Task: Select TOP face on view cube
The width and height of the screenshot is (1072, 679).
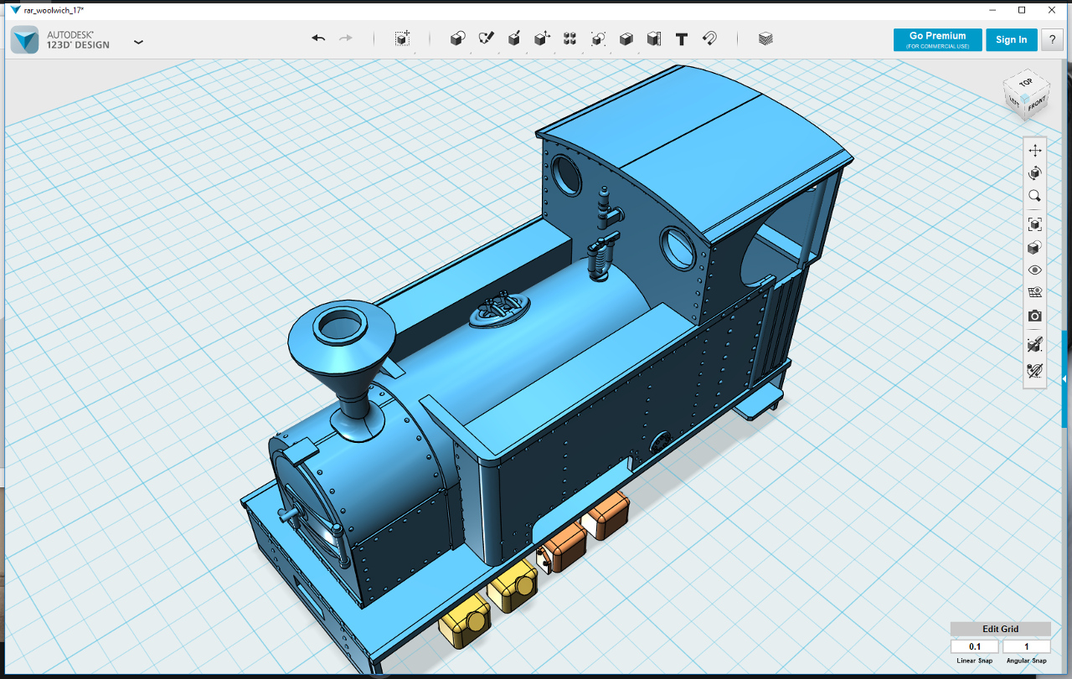Action: coord(1027,83)
